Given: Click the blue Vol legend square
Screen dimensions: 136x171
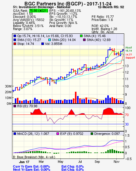Looking at the screenshot, I should (x=43, y=44).
